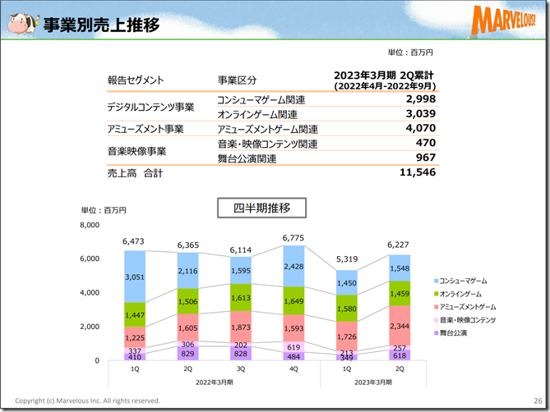
Task: Click the blue 2,428 bar segment
Action: pyautogui.click(x=294, y=266)
